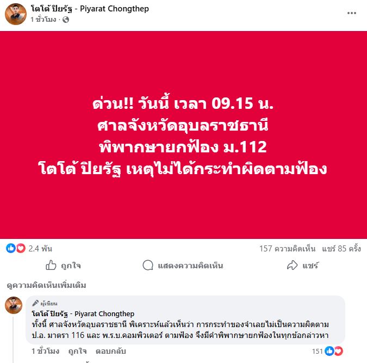Screen dimensions: 367x363
Task: Click the red announcement post image
Action: 184,135
